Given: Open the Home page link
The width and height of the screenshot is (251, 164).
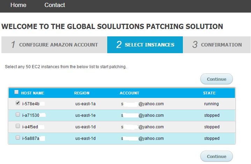Looking at the screenshot, I should (18, 5).
